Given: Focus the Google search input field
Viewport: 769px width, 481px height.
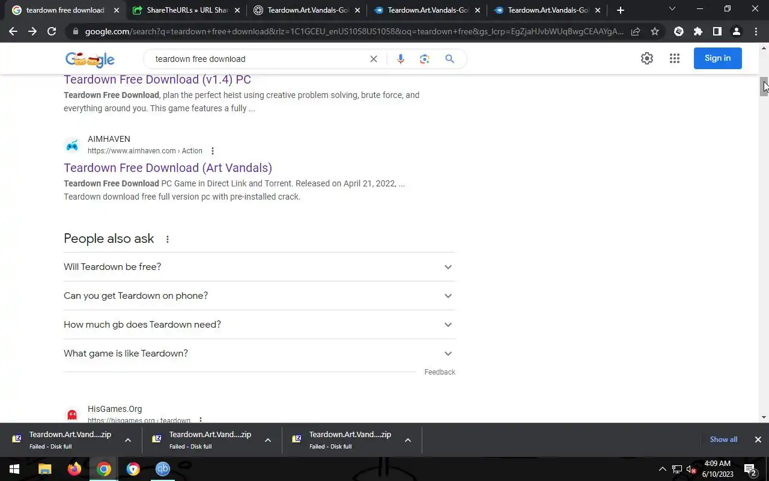Looking at the screenshot, I should pyautogui.click(x=258, y=59).
